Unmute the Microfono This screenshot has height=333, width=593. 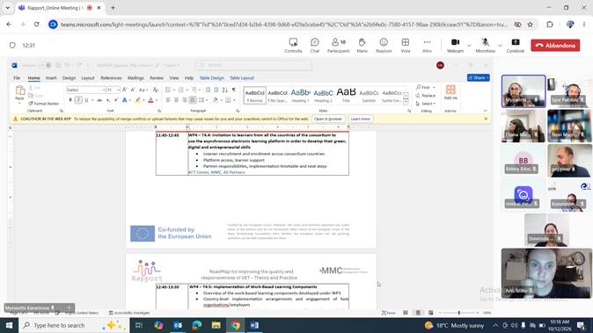click(x=485, y=46)
